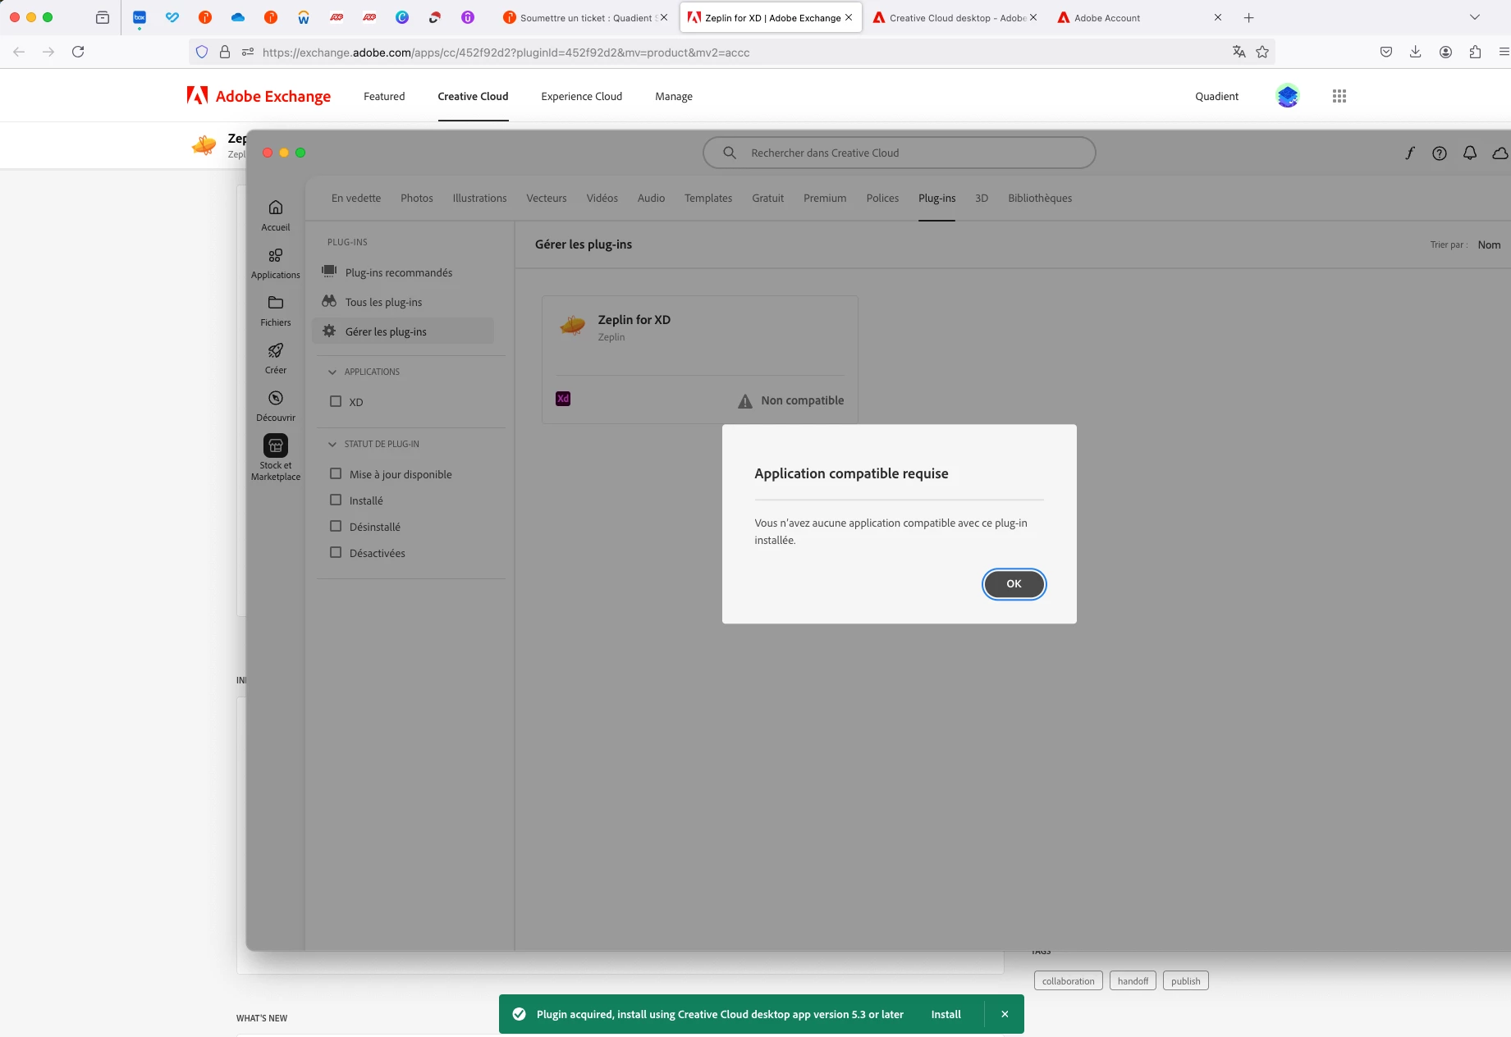The height and width of the screenshot is (1037, 1511).
Task: Switch to Vecteurs tab
Action: click(547, 198)
